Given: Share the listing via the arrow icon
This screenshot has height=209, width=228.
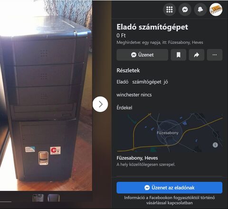Looking at the screenshot, I should click(x=197, y=55).
